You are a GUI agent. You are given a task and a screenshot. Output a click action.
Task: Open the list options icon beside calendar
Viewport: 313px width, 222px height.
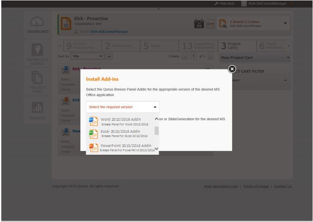210,24
